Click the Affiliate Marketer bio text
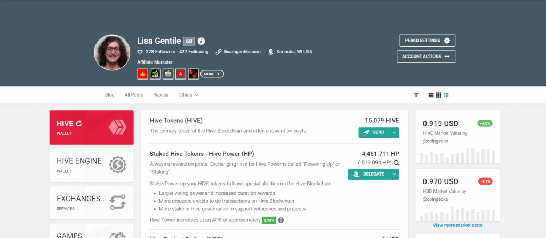Screen dimensions: 546x238 [x=155, y=62]
